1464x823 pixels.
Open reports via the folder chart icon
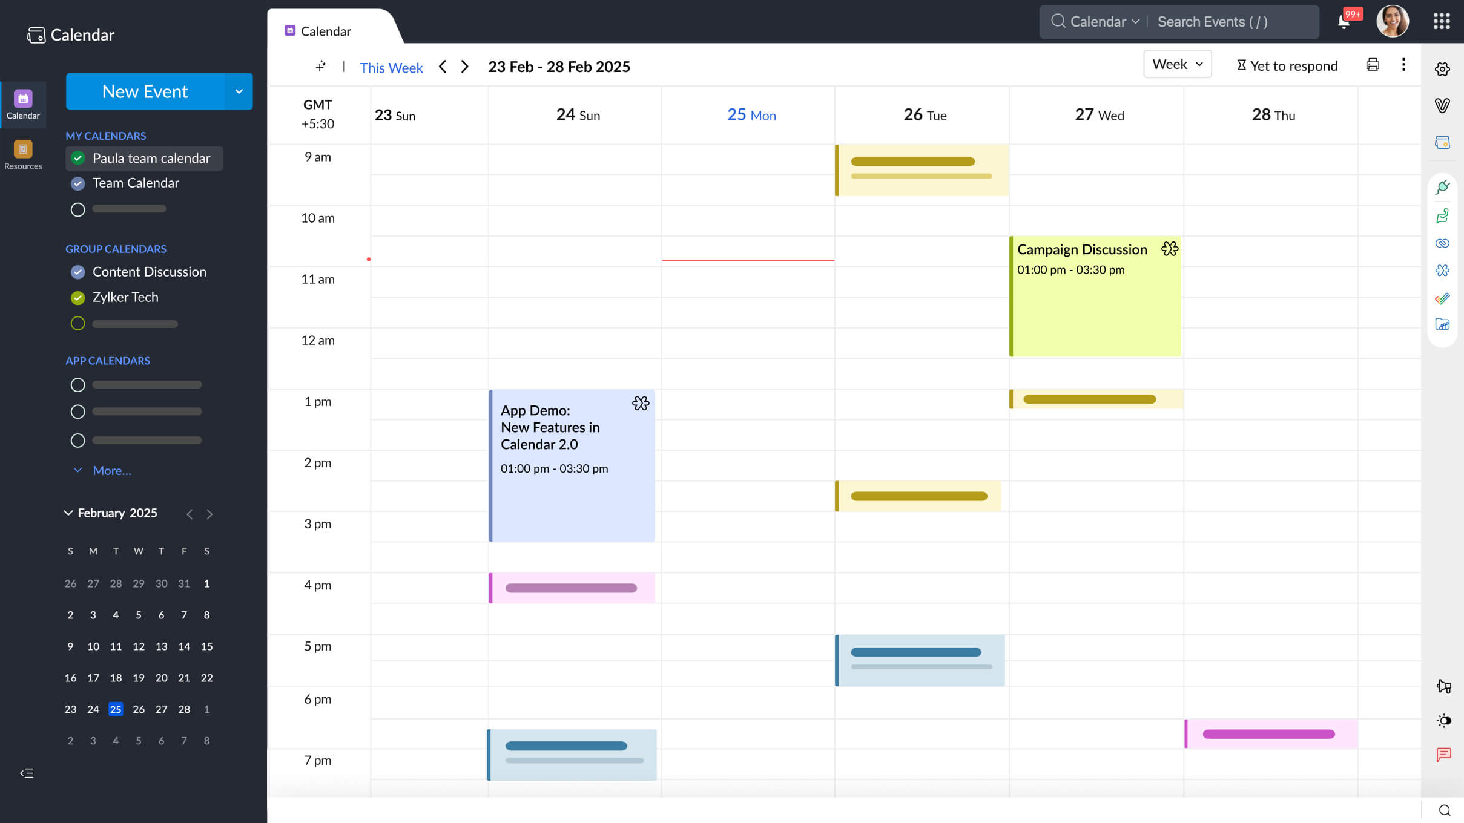point(1443,325)
